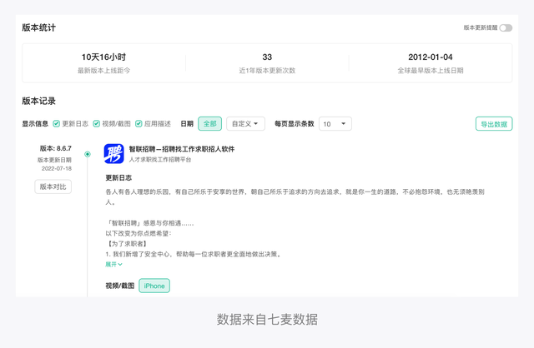The height and width of the screenshot is (348, 534).
Task: Click the 【为了求职者】 line
Action: click(x=127, y=244)
